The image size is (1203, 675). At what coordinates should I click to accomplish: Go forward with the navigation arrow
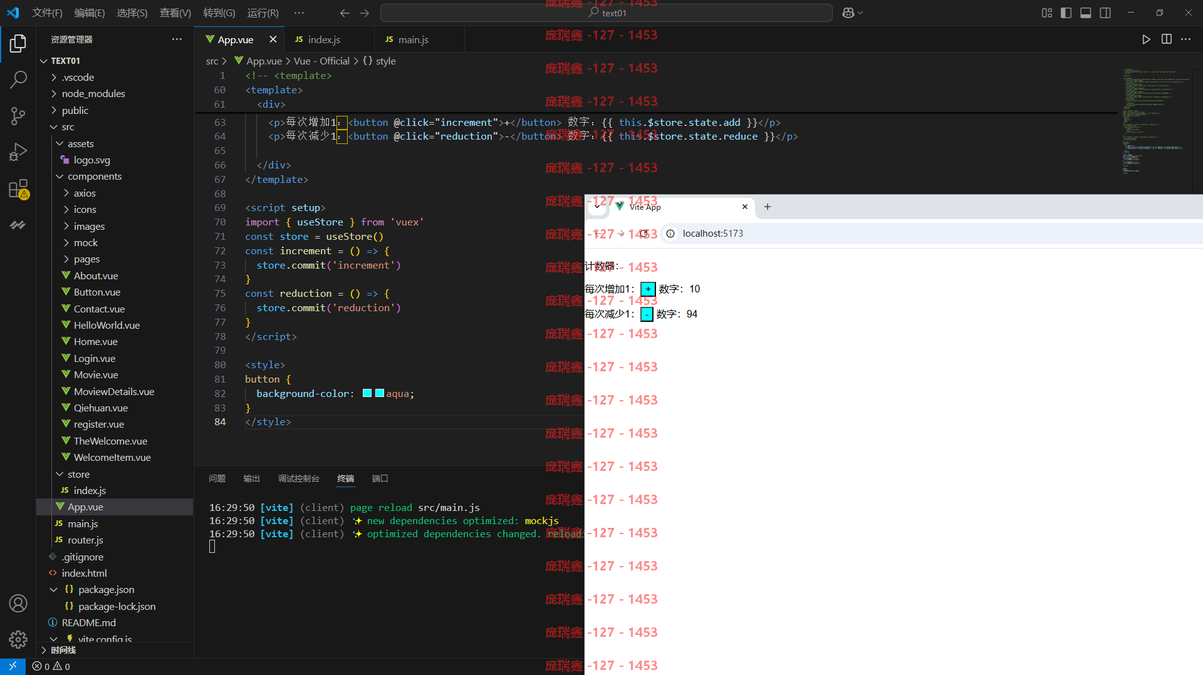click(x=364, y=13)
